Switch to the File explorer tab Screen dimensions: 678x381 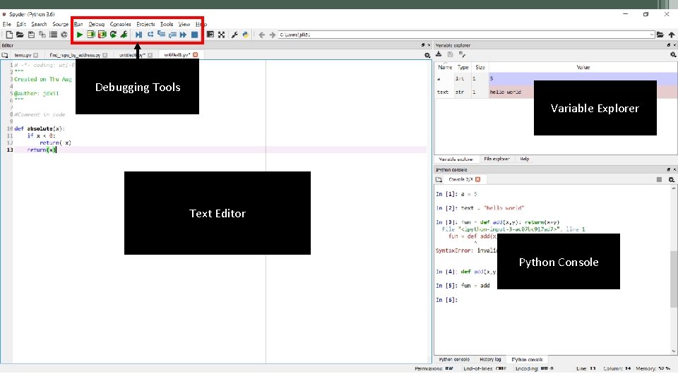tap(496, 159)
